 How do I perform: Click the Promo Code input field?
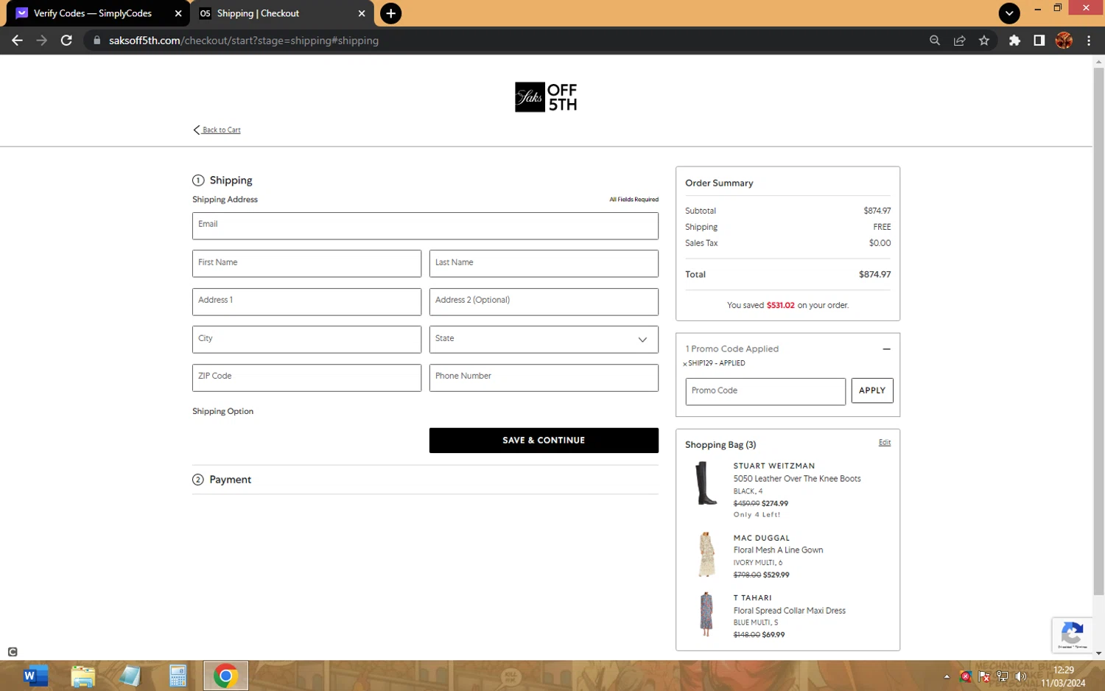click(765, 392)
